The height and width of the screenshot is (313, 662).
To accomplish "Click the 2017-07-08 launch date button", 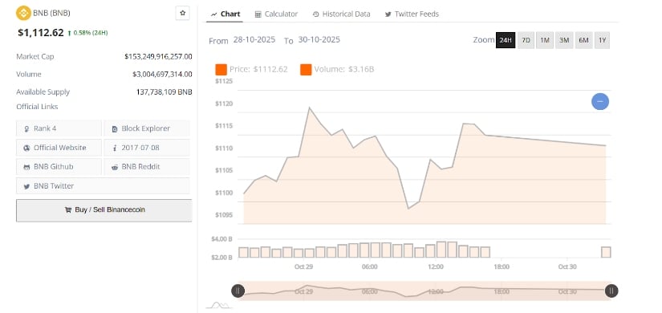I will coord(147,148).
